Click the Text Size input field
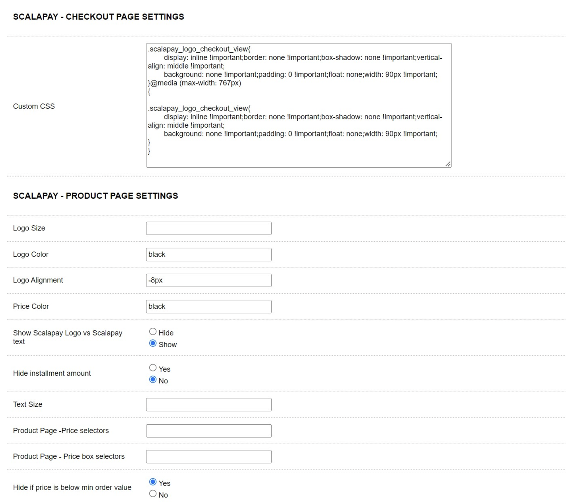The width and height of the screenshot is (566, 504). tap(209, 405)
